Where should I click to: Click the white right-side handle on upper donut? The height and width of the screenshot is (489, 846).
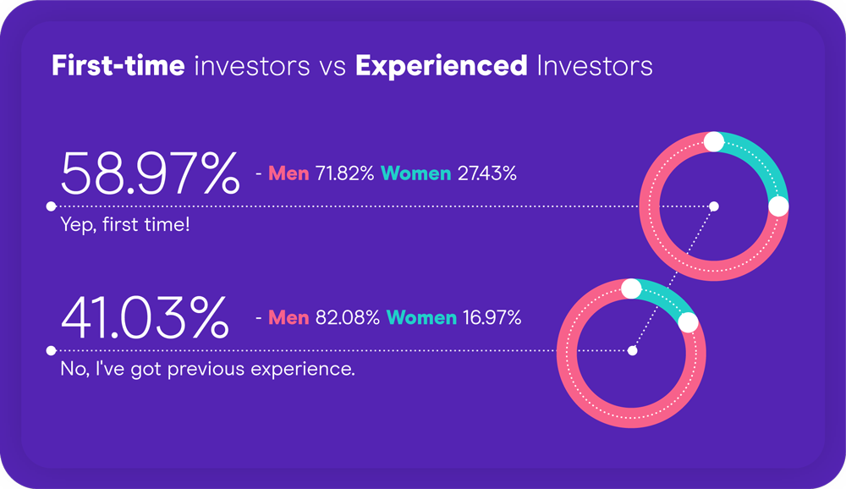click(x=778, y=206)
